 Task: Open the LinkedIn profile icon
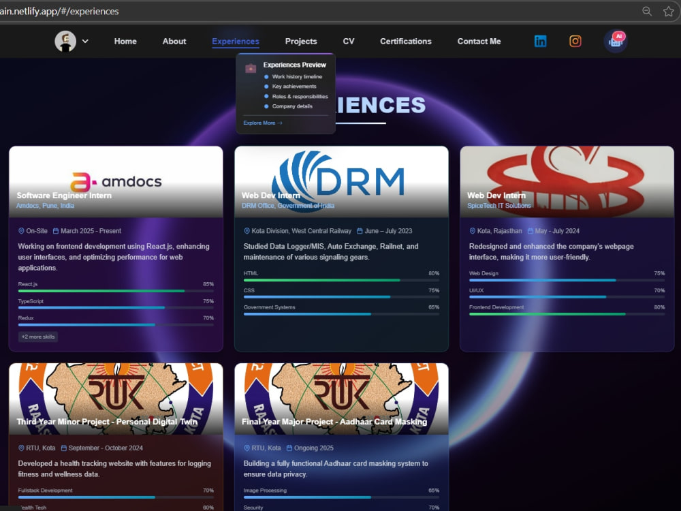point(540,42)
